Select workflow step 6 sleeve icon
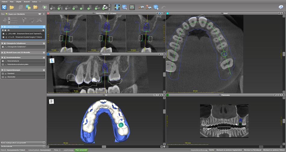This screenshot has height=152, width=286. coord(90,8)
